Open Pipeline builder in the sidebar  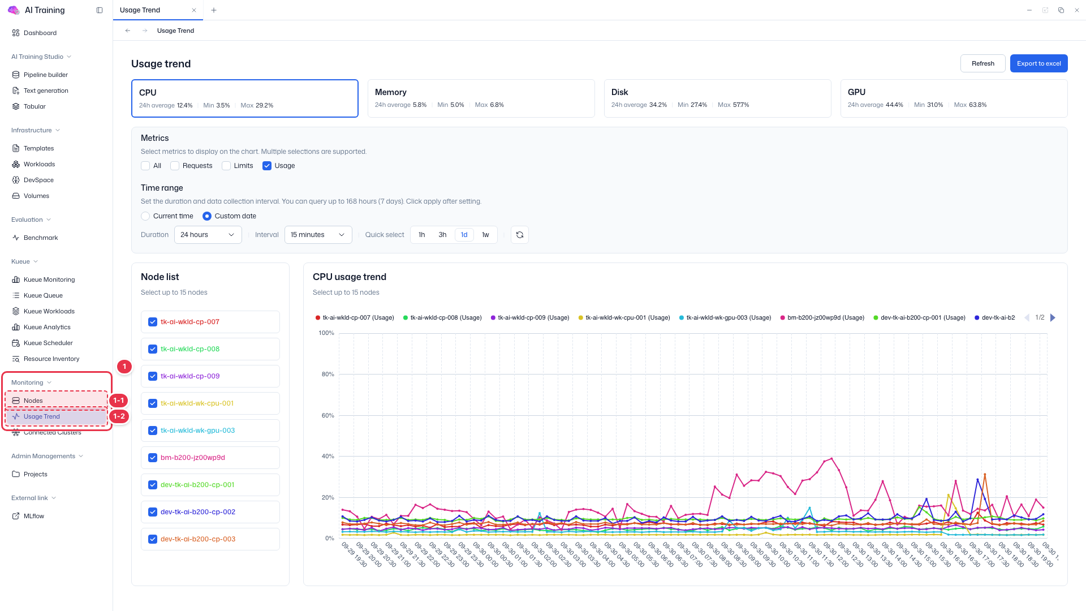point(46,75)
